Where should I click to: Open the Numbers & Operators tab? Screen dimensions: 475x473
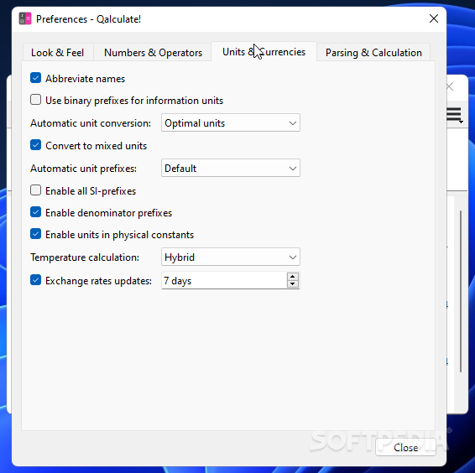[153, 52]
